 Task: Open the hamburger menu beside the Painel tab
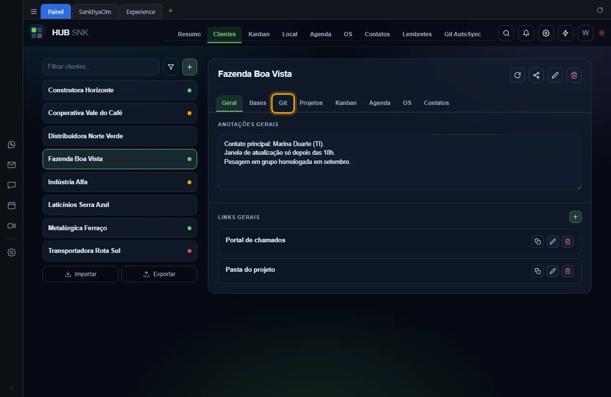pos(34,12)
